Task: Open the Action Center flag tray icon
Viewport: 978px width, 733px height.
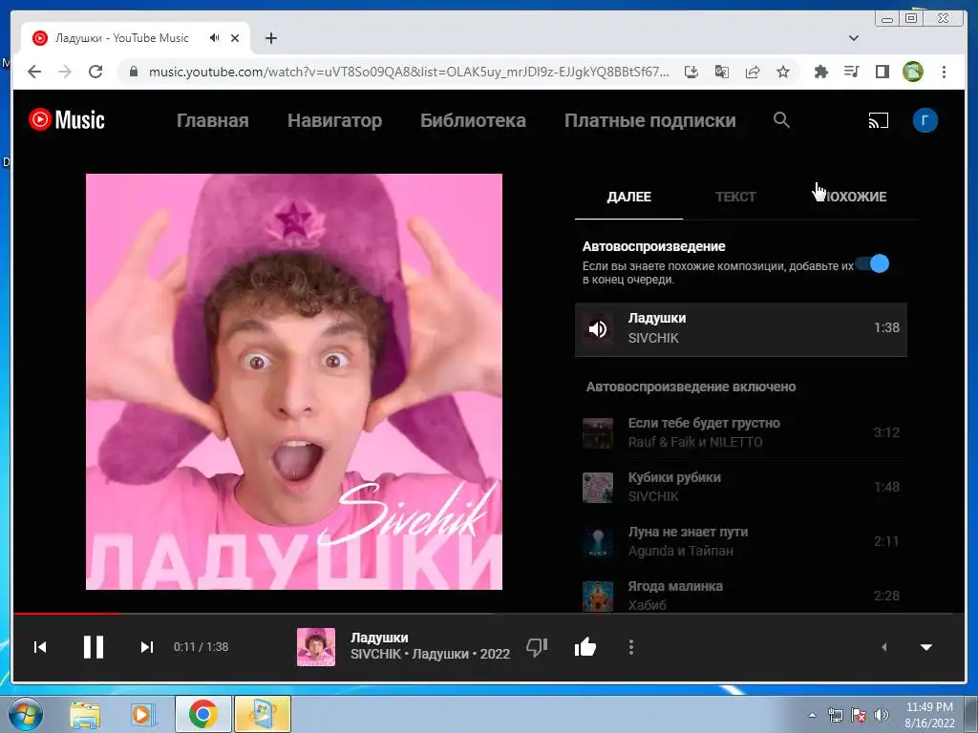Action: coord(859,715)
